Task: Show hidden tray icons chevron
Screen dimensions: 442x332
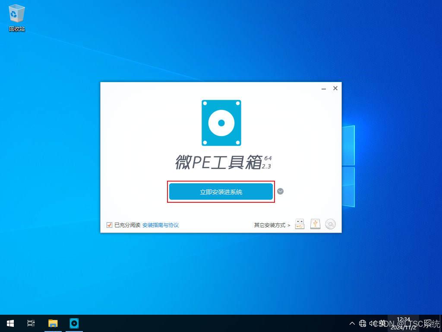Action: 352,323
